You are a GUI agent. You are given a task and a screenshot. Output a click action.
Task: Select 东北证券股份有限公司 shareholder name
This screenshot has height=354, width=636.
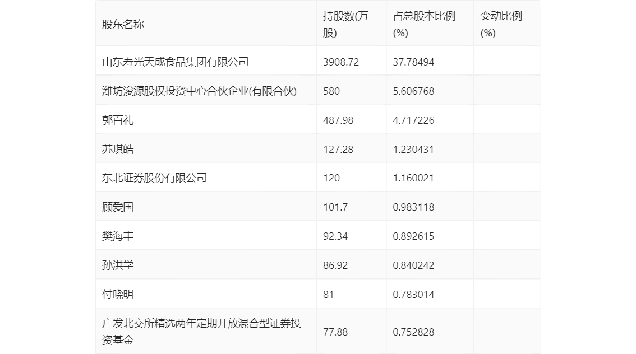click(x=154, y=178)
